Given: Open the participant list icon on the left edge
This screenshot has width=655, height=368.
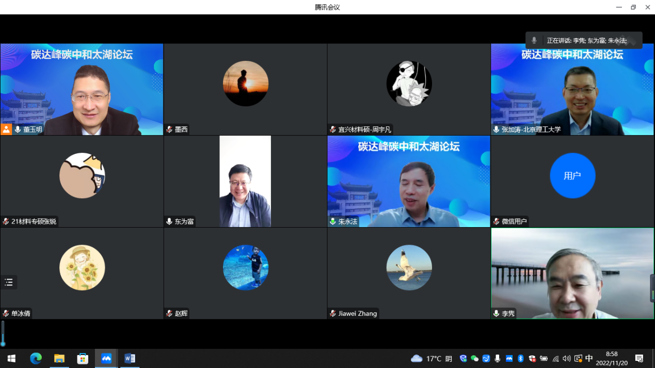Looking at the screenshot, I should point(9,282).
